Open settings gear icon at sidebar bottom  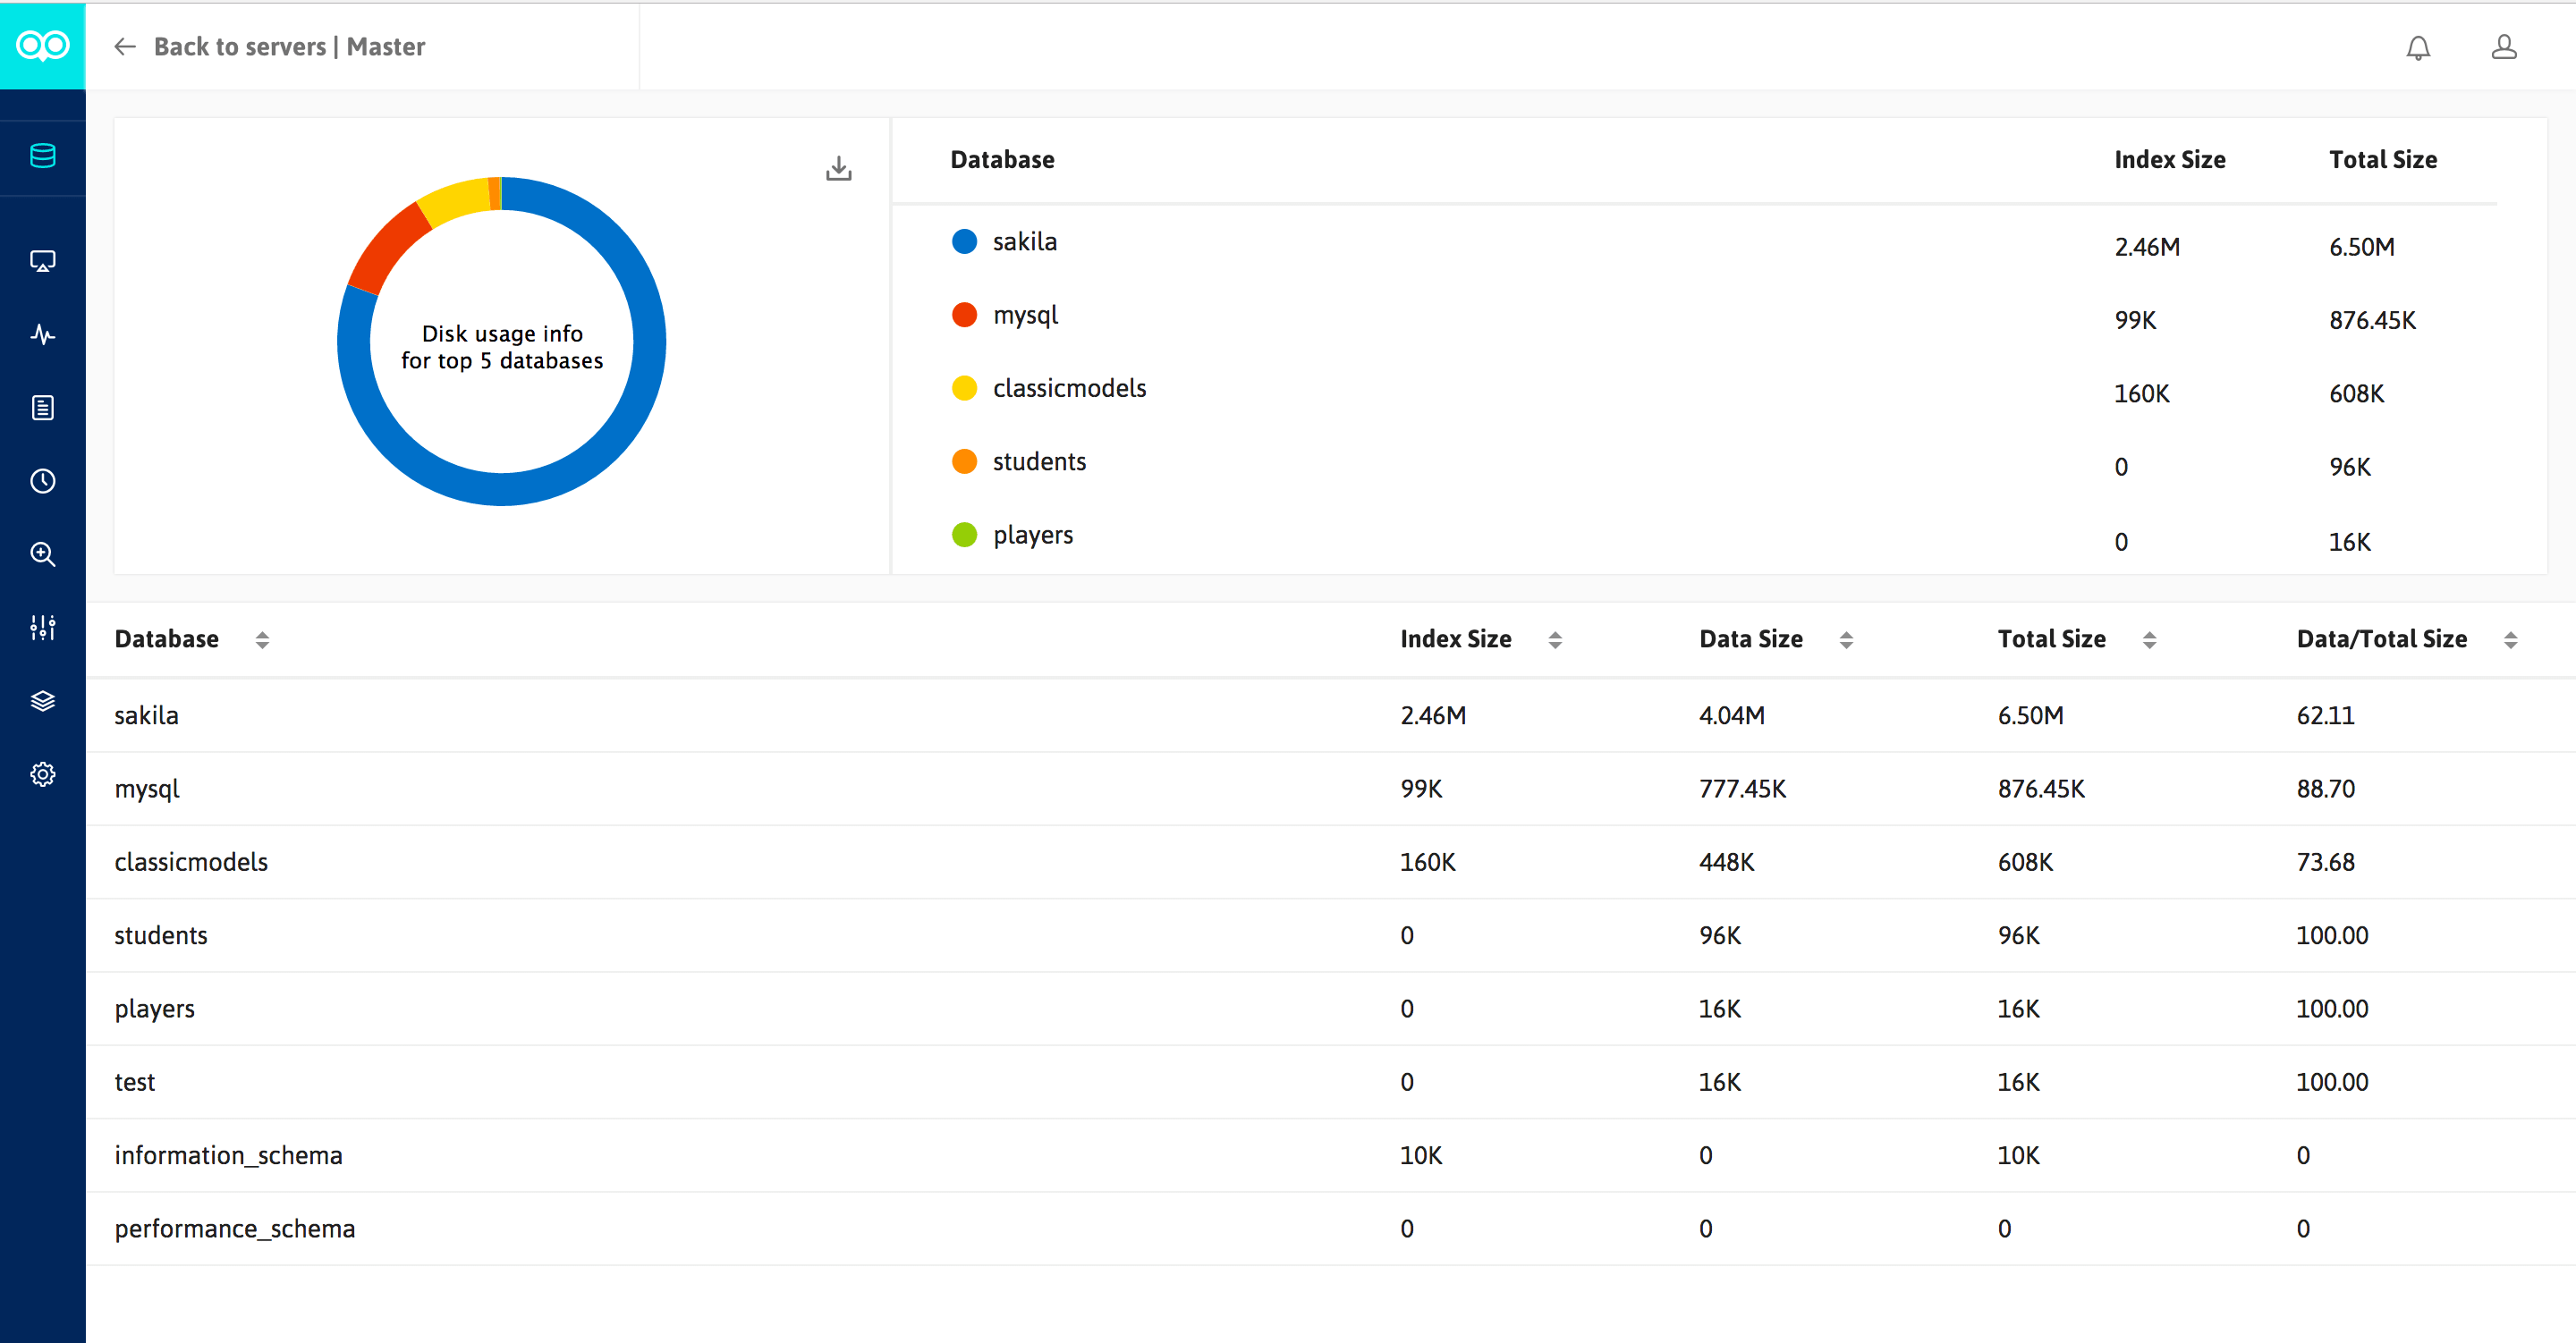click(42, 773)
